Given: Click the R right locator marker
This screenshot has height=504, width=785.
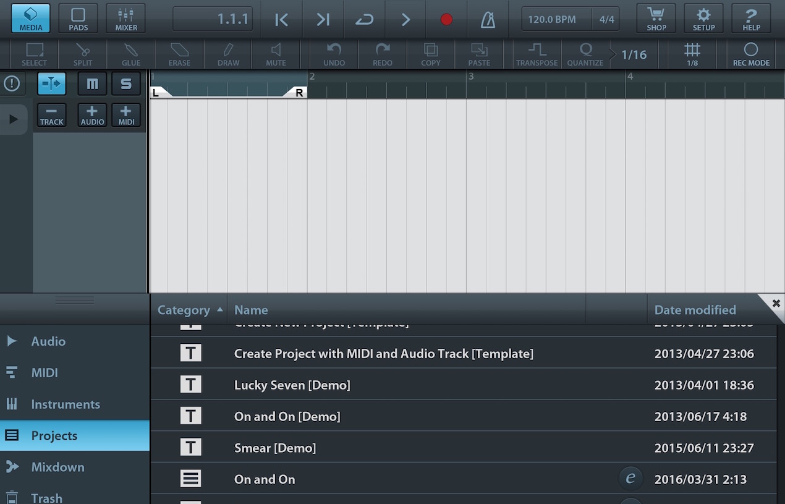Looking at the screenshot, I should [298, 93].
